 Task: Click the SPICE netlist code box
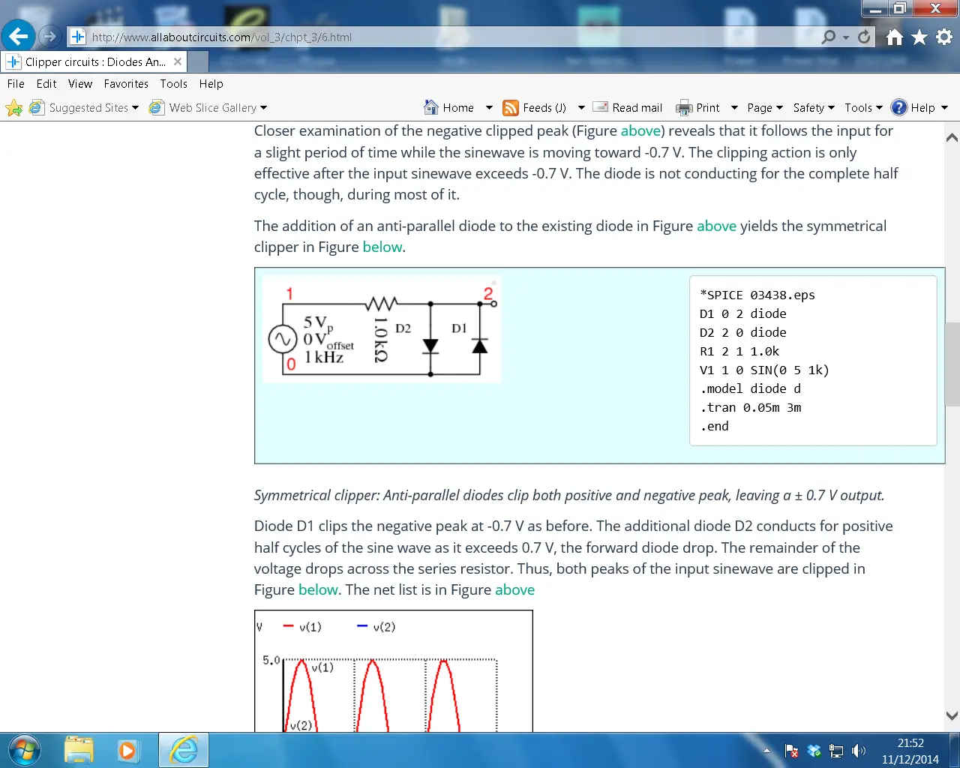(813, 361)
